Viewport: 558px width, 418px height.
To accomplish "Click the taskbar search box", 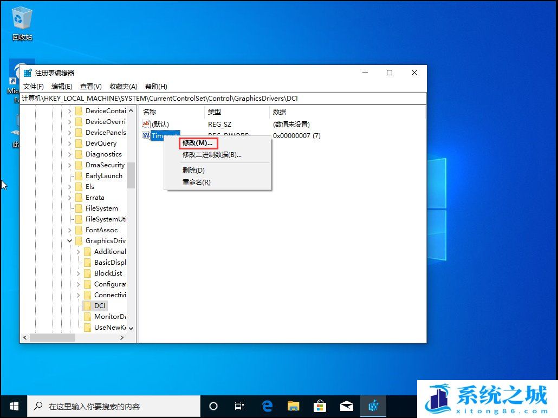I will (114, 406).
